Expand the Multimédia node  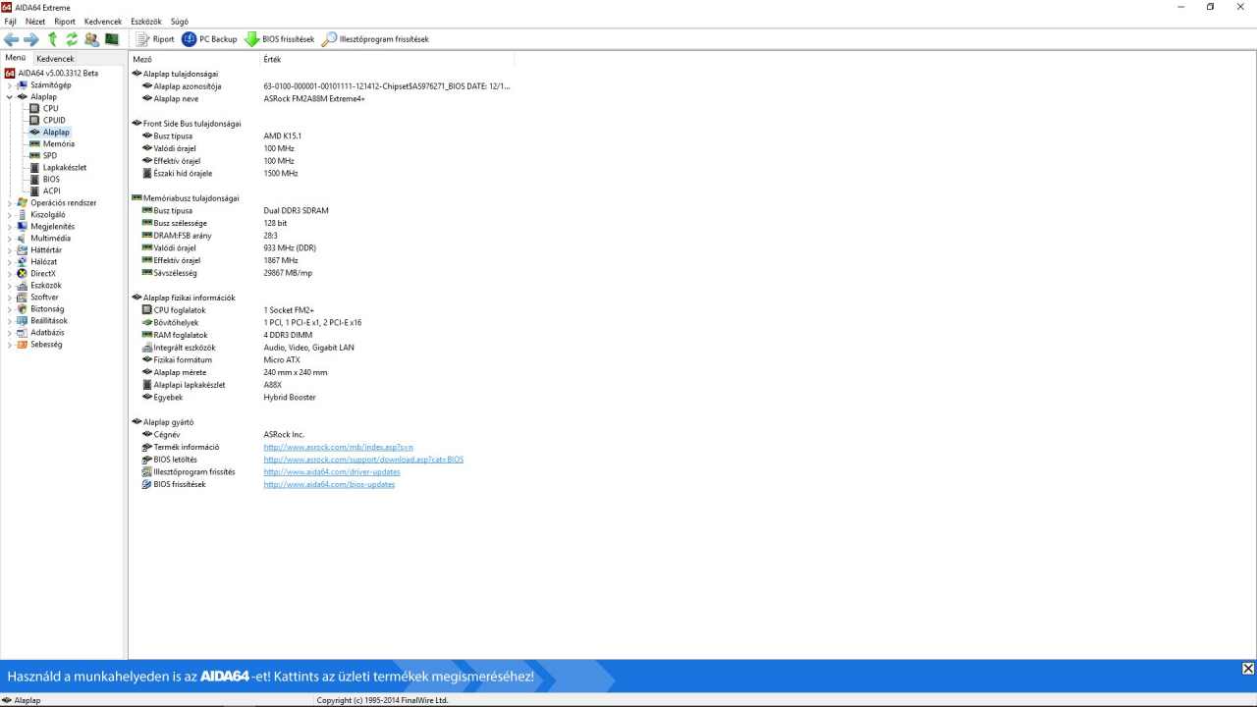pos(10,238)
